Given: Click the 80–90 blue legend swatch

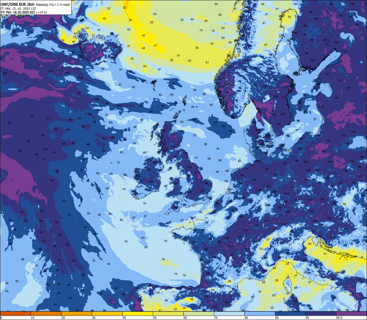Looking at the screenshot, I should click(260, 313).
